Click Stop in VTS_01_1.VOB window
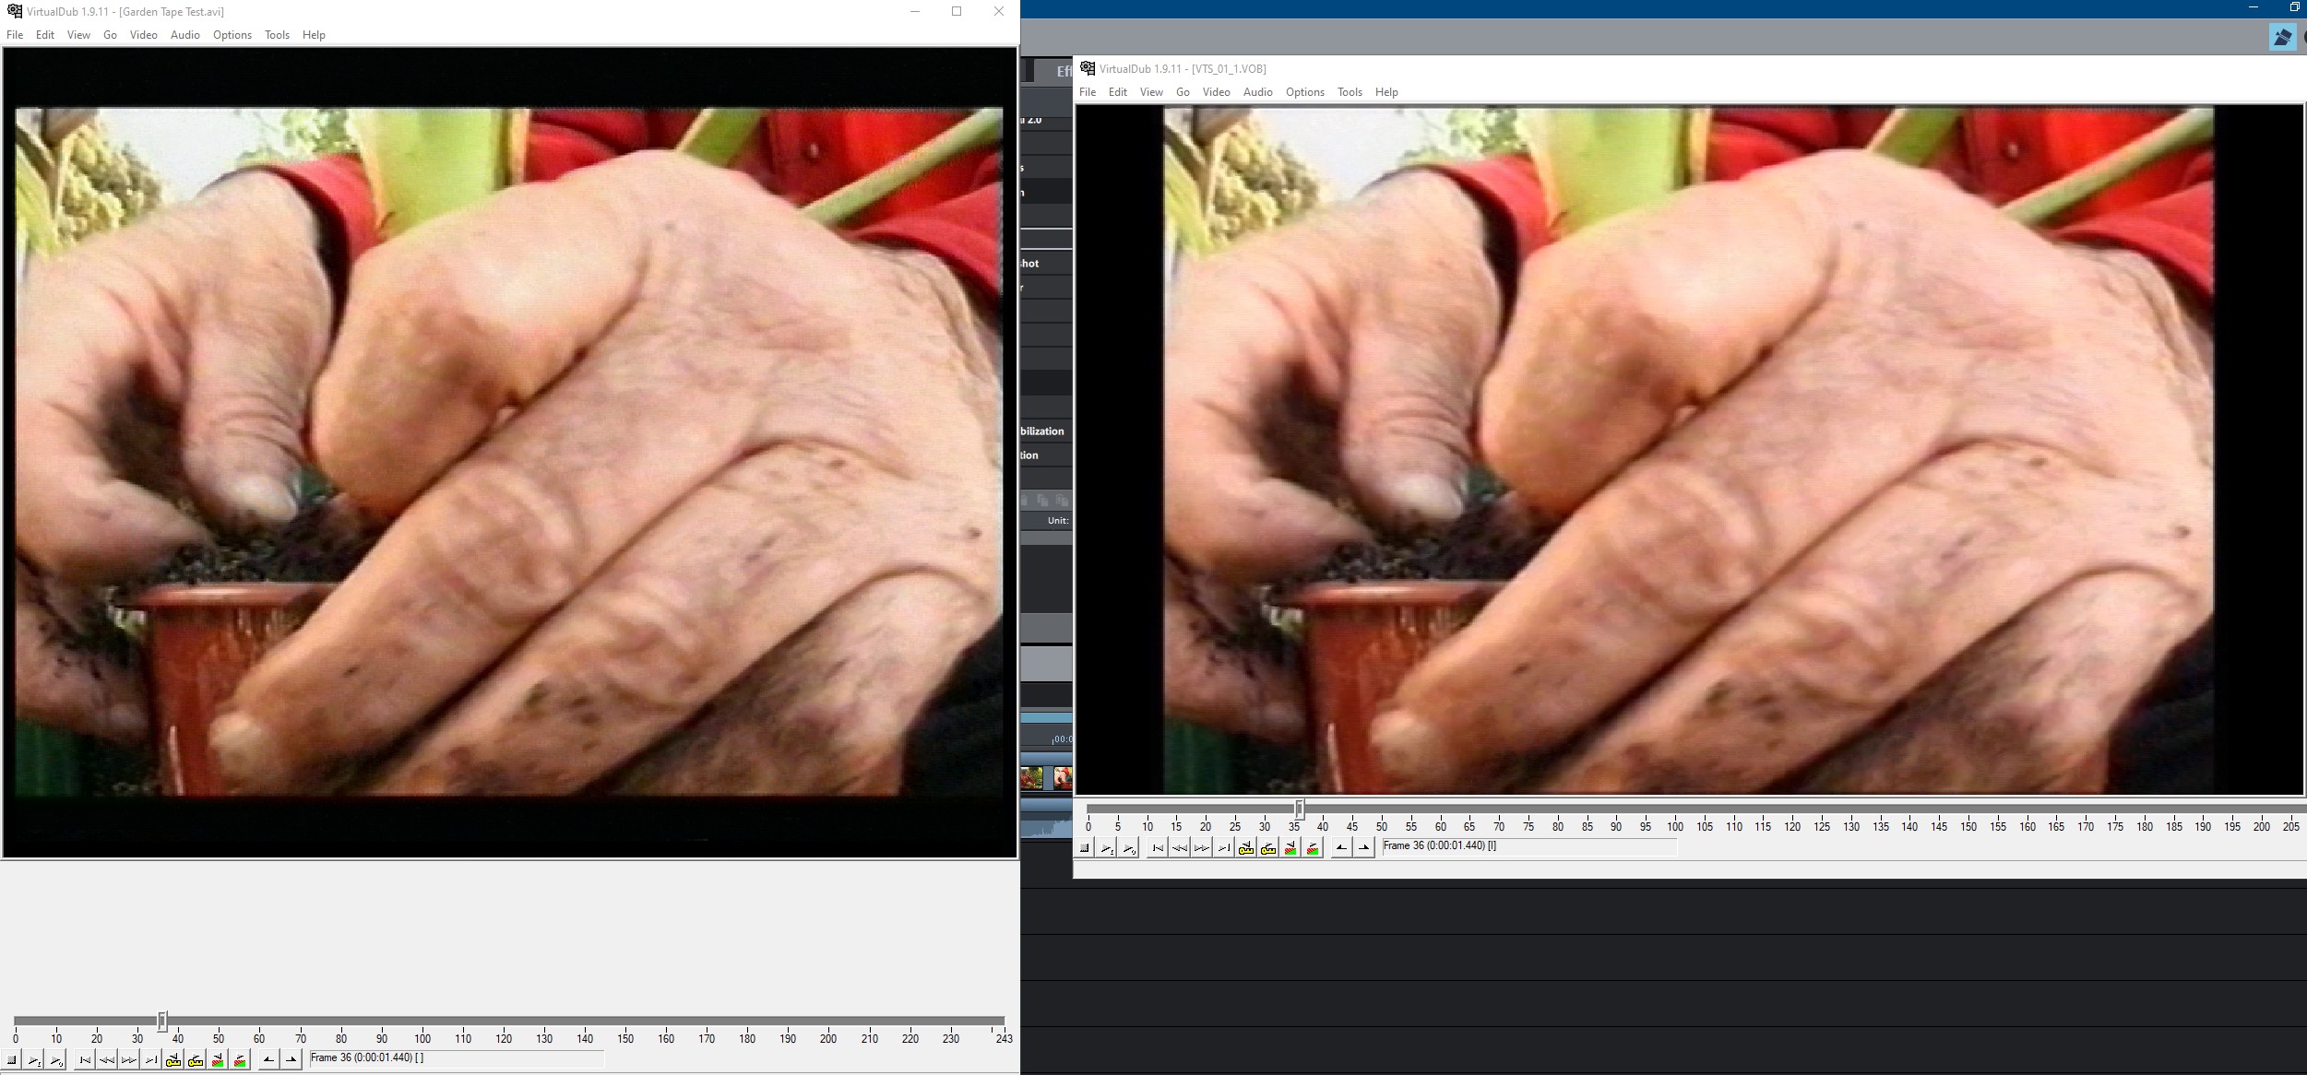This screenshot has height=1075, width=2307. point(1085,848)
